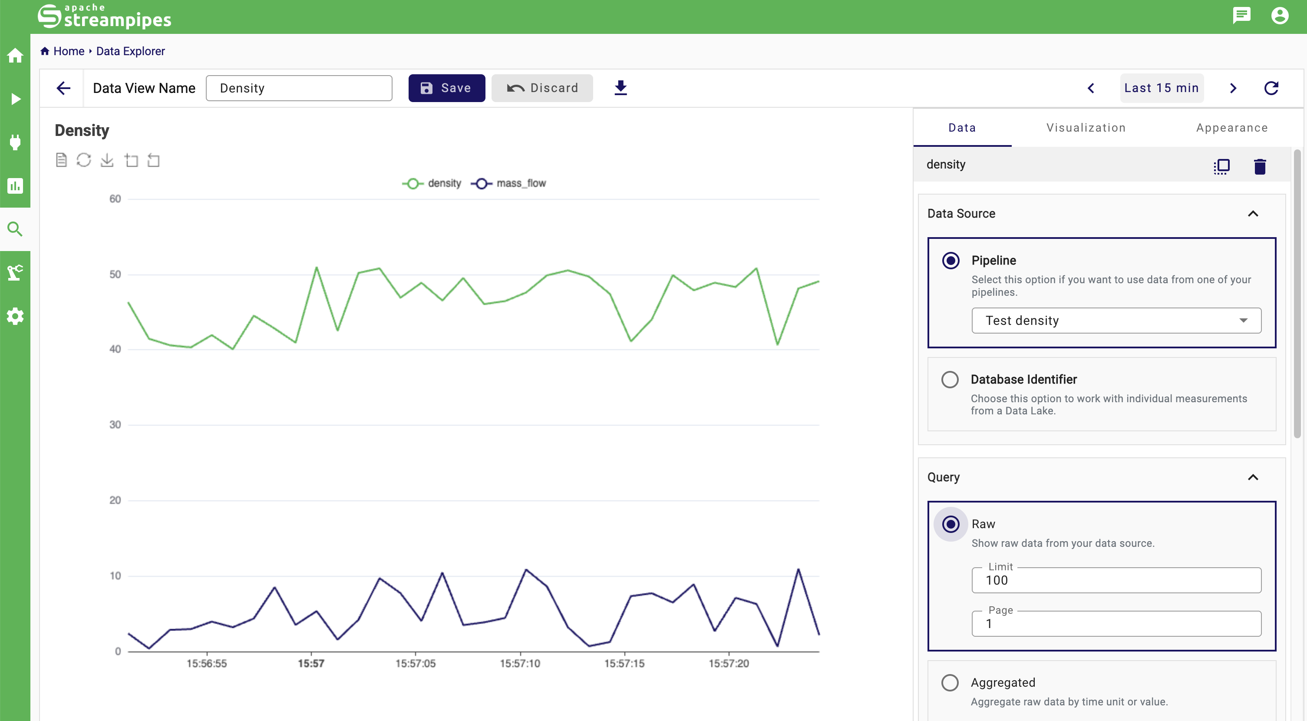The image size is (1307, 721).
Task: Click the download data icon next to Discard
Action: [x=620, y=88]
